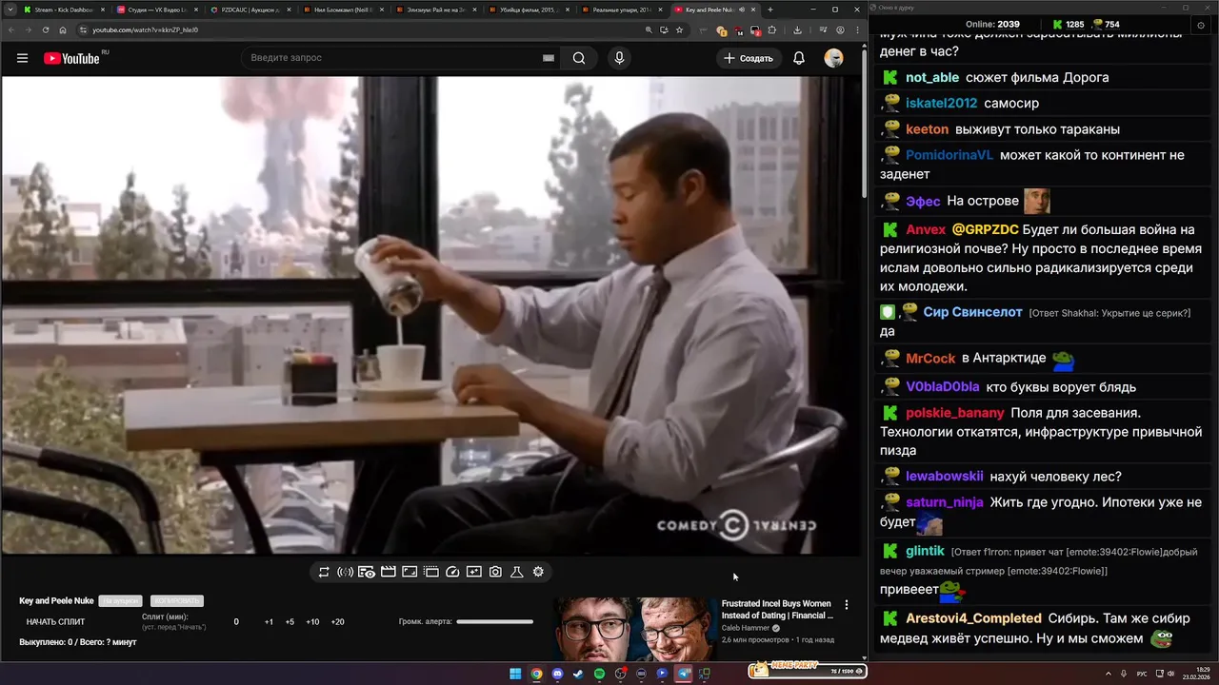Open Spotify from the taskbar
This screenshot has width=1219, height=685.
(x=599, y=674)
